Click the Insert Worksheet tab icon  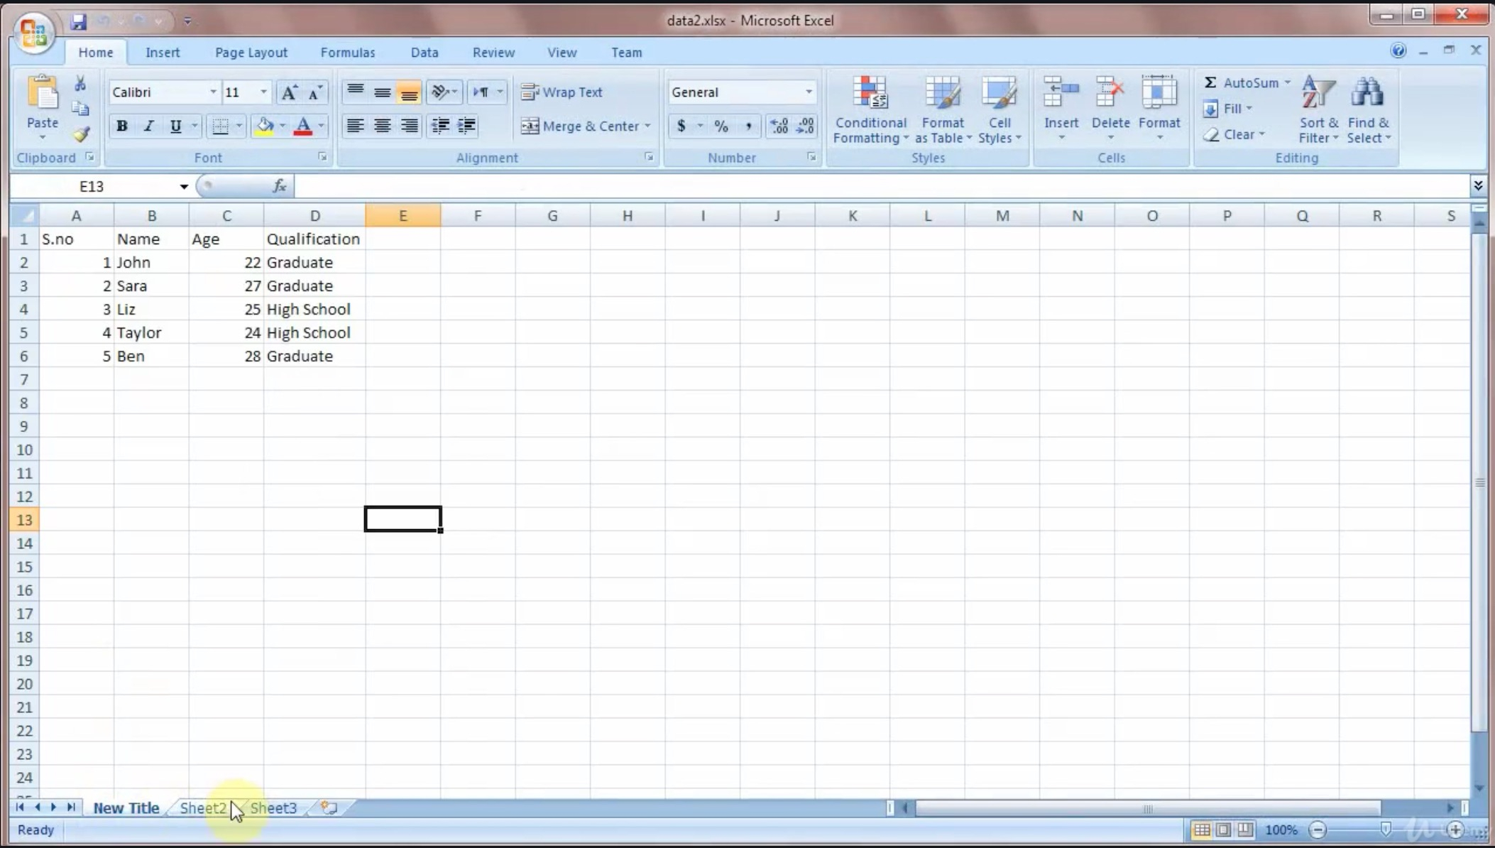coord(329,808)
